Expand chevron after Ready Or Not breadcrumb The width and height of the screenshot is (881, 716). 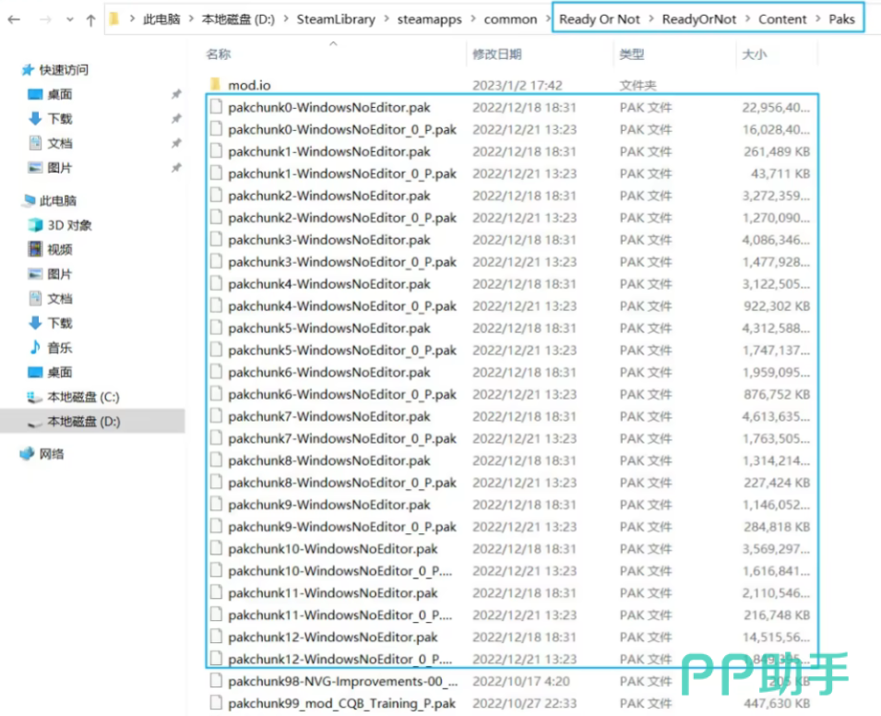pyautogui.click(x=651, y=19)
